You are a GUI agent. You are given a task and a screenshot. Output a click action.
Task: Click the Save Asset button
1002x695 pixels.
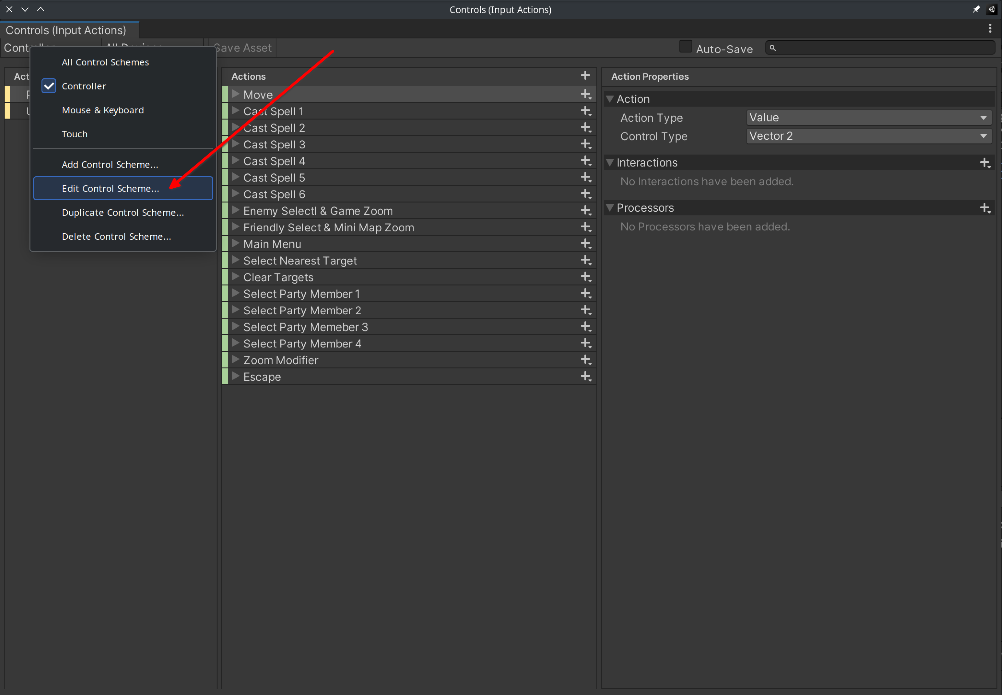[x=242, y=47]
